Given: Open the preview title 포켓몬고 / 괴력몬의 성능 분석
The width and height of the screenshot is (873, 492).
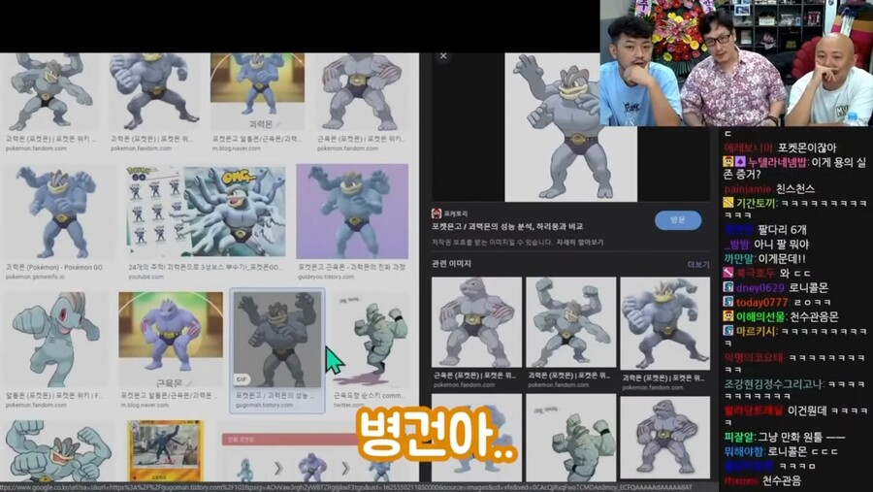Looking at the screenshot, I should pos(507,227).
